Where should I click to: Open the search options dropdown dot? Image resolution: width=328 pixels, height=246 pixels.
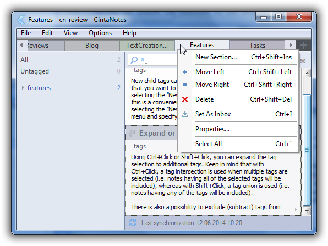pyautogui.click(x=144, y=61)
